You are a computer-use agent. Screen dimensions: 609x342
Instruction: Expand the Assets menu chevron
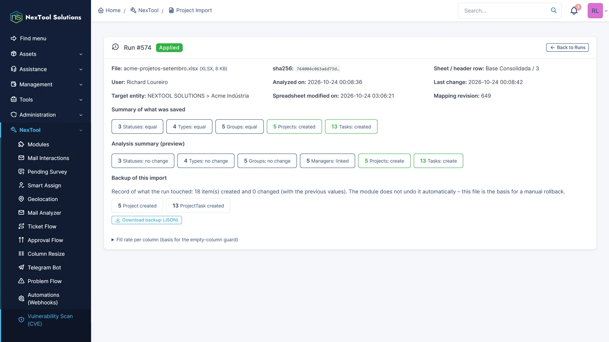[81, 54]
